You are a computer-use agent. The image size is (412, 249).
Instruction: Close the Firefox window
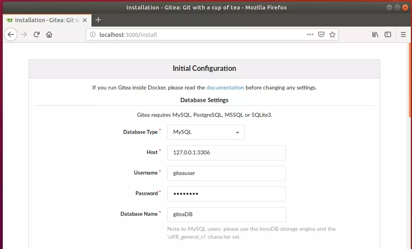pyautogui.click(x=405, y=8)
